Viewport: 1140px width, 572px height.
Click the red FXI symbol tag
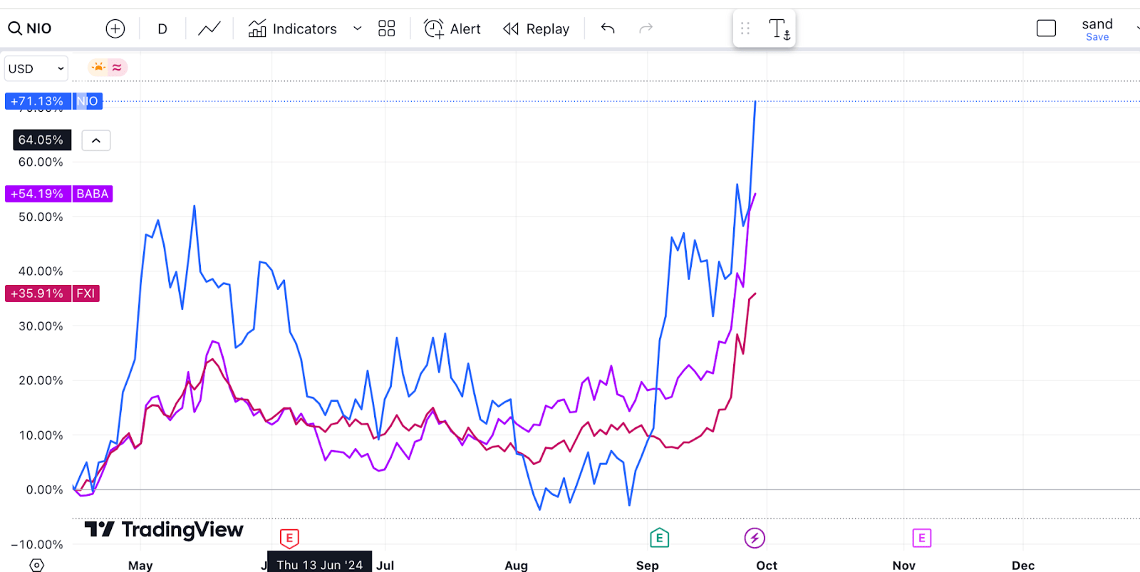(x=86, y=293)
